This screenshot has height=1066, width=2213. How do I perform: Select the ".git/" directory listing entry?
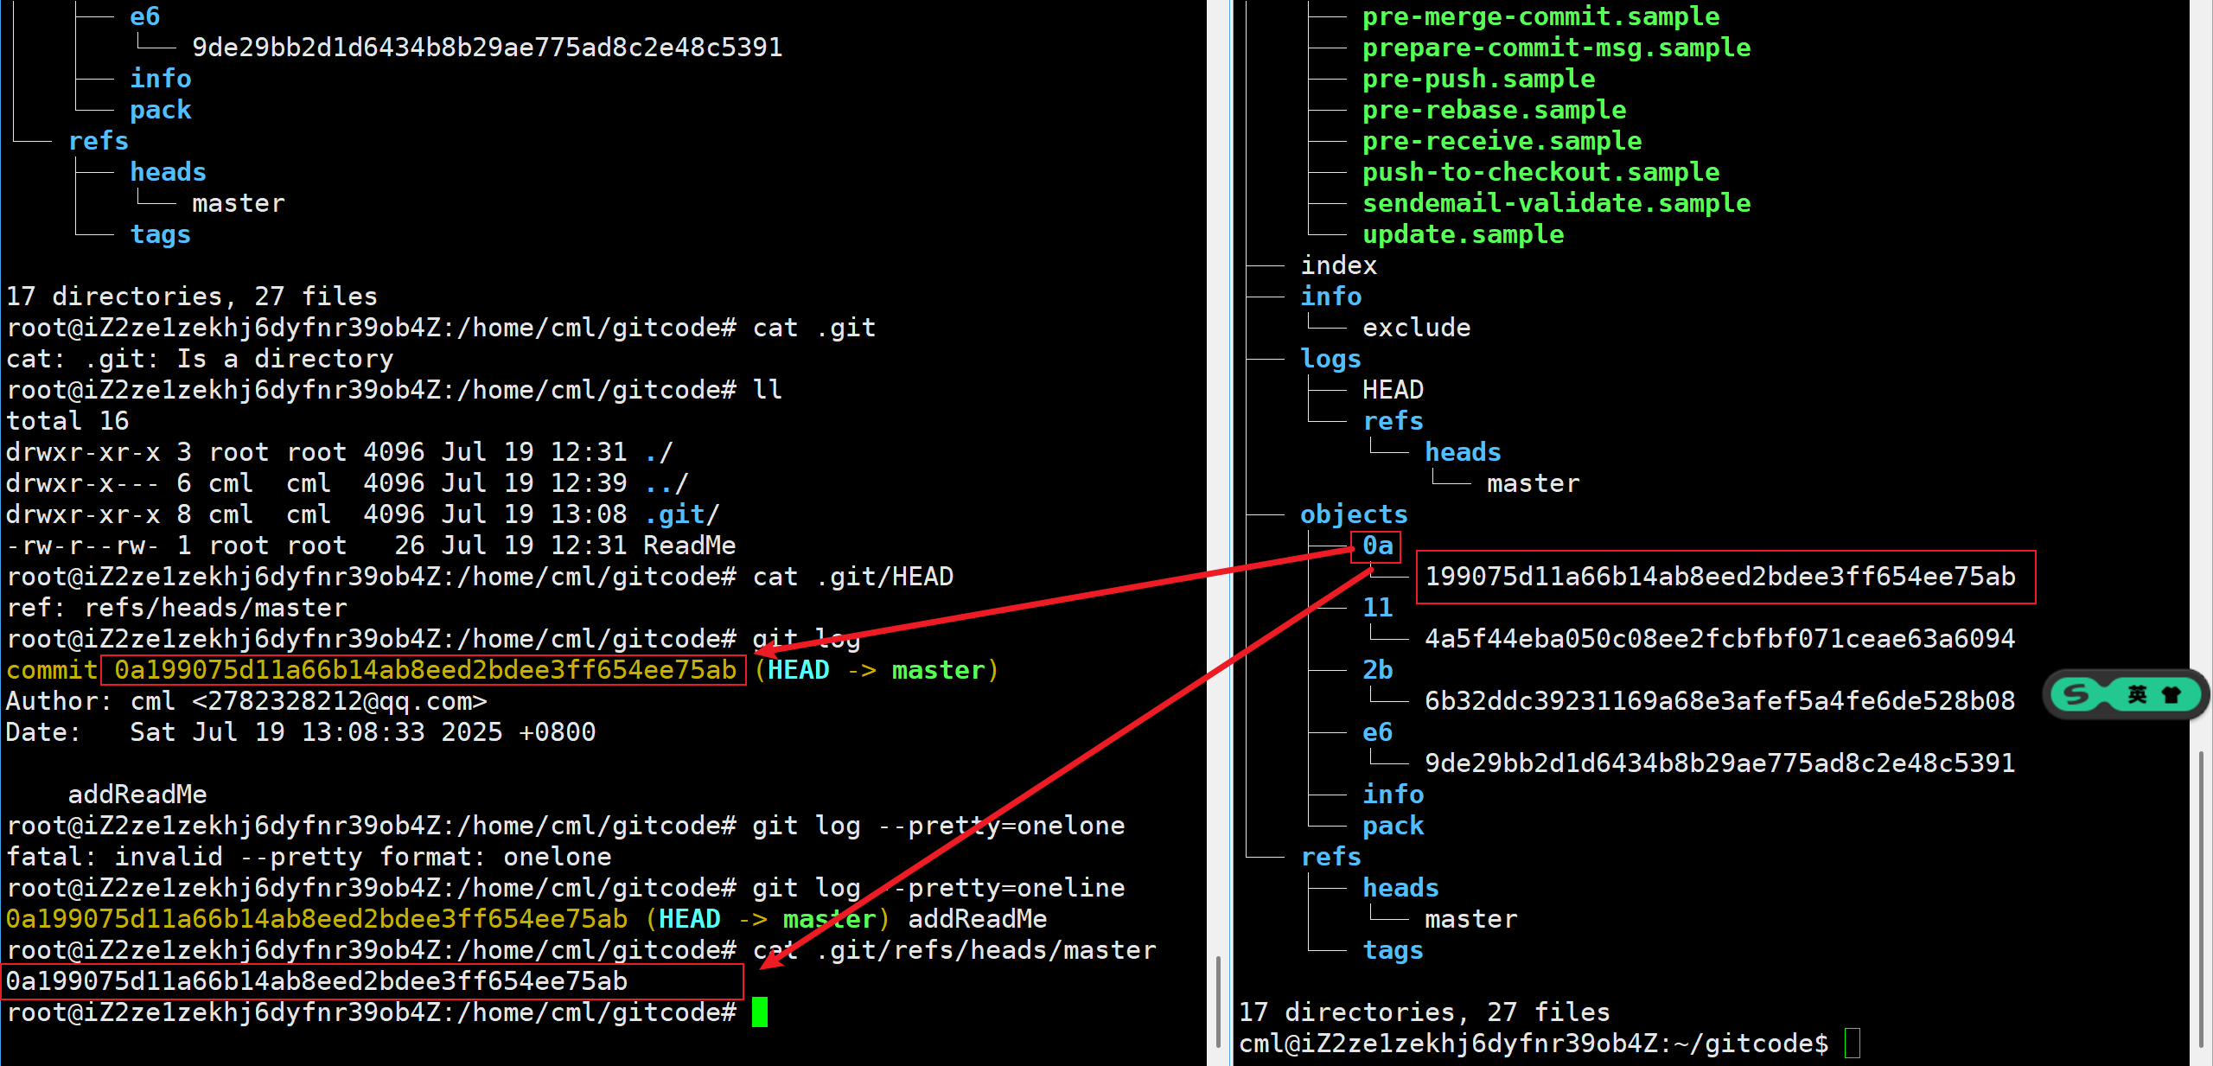pos(682,514)
